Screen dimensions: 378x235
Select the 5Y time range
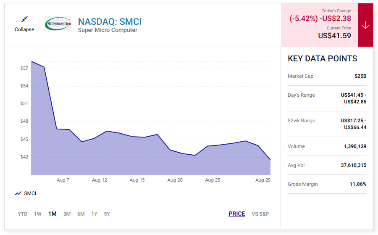coord(107,214)
